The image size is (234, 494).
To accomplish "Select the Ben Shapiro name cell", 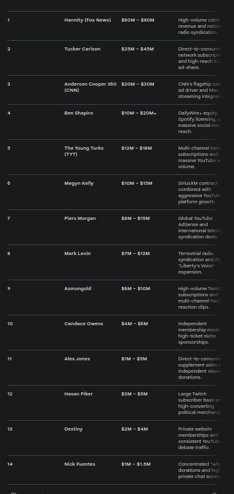I will [x=79, y=113].
